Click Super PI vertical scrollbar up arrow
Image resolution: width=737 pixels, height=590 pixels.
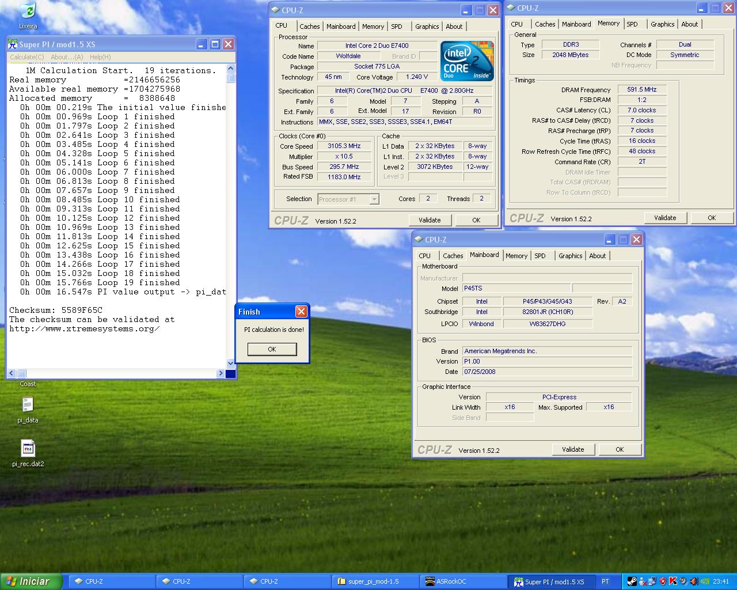point(231,68)
